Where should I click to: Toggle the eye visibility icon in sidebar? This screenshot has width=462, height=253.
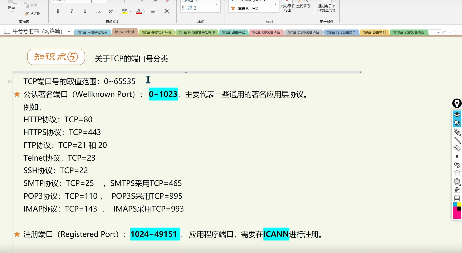point(457,114)
